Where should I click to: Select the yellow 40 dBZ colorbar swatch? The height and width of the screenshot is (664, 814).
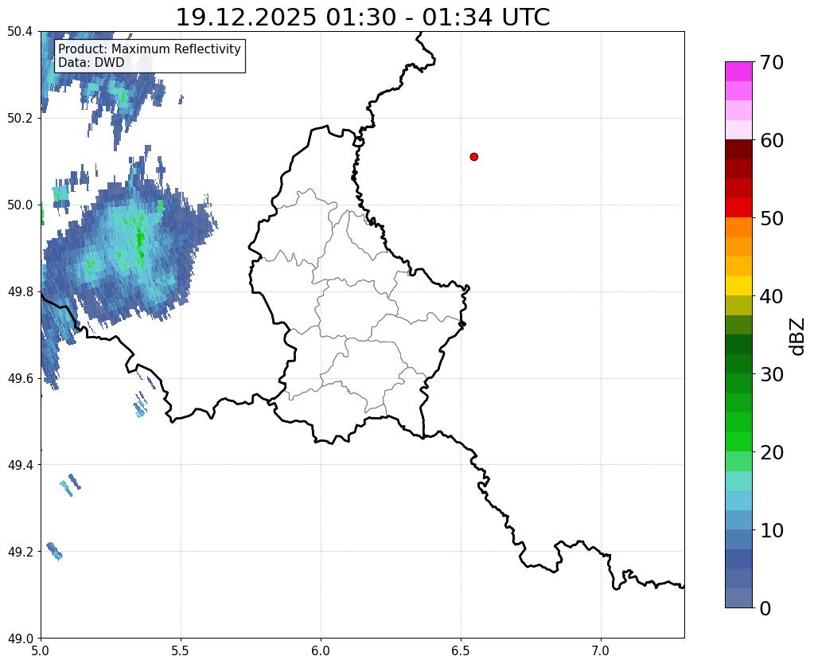pyautogui.click(x=738, y=286)
